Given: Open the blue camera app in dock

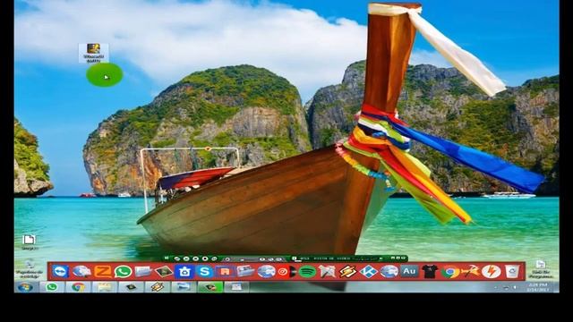Looking at the screenshot, I should click(184, 271).
